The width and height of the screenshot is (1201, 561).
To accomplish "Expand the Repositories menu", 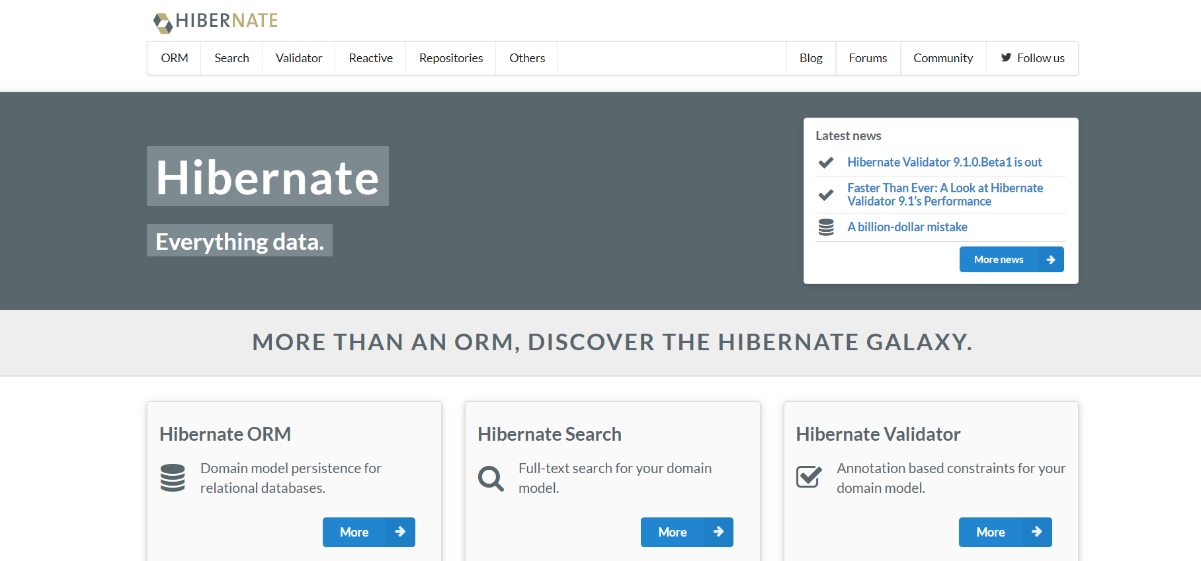I will coord(451,58).
